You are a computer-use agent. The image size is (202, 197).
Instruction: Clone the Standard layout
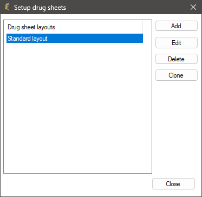coord(177,75)
